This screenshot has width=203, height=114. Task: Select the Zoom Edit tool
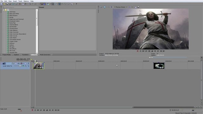pos(68,4)
